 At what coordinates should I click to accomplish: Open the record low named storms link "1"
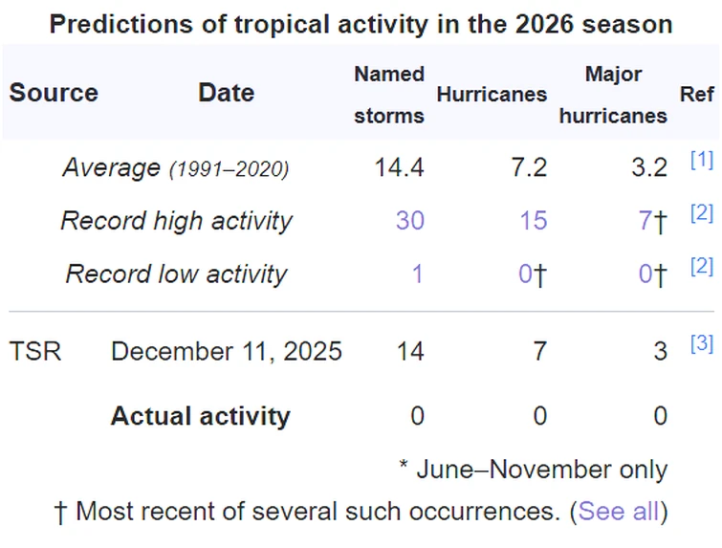(417, 274)
